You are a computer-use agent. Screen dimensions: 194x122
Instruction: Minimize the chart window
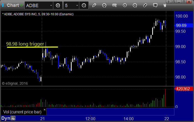[x=179, y=2]
